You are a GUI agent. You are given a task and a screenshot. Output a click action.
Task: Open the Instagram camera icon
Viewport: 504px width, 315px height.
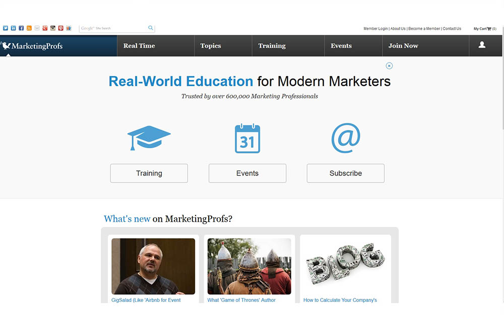coord(53,28)
